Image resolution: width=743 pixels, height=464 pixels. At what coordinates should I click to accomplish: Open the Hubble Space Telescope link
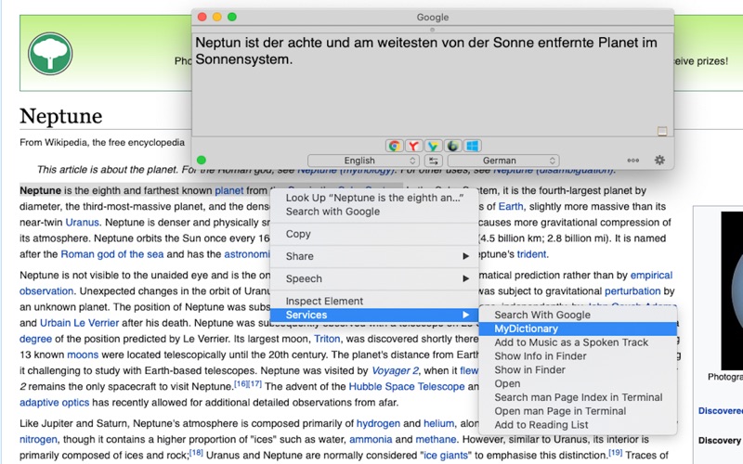coord(407,386)
